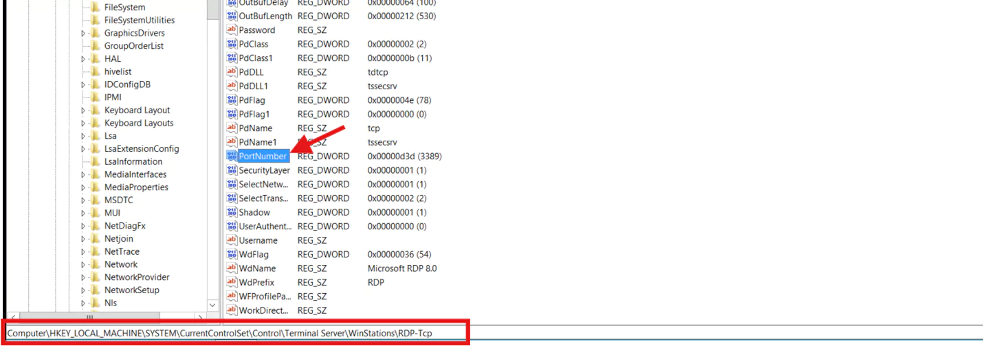Expand the MediaInterfaces key

click(x=83, y=174)
